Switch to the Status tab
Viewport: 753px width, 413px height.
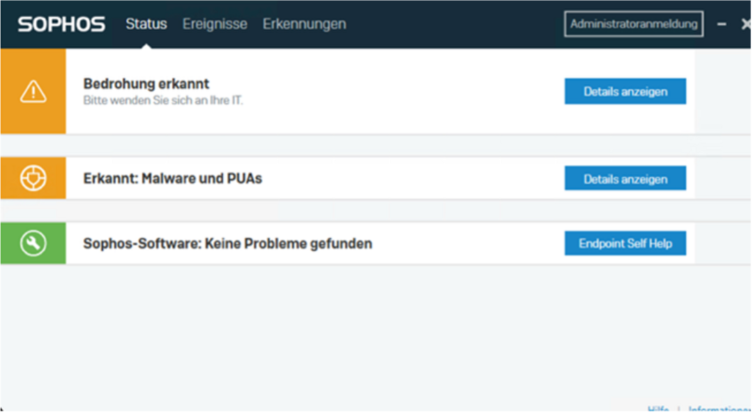146,24
